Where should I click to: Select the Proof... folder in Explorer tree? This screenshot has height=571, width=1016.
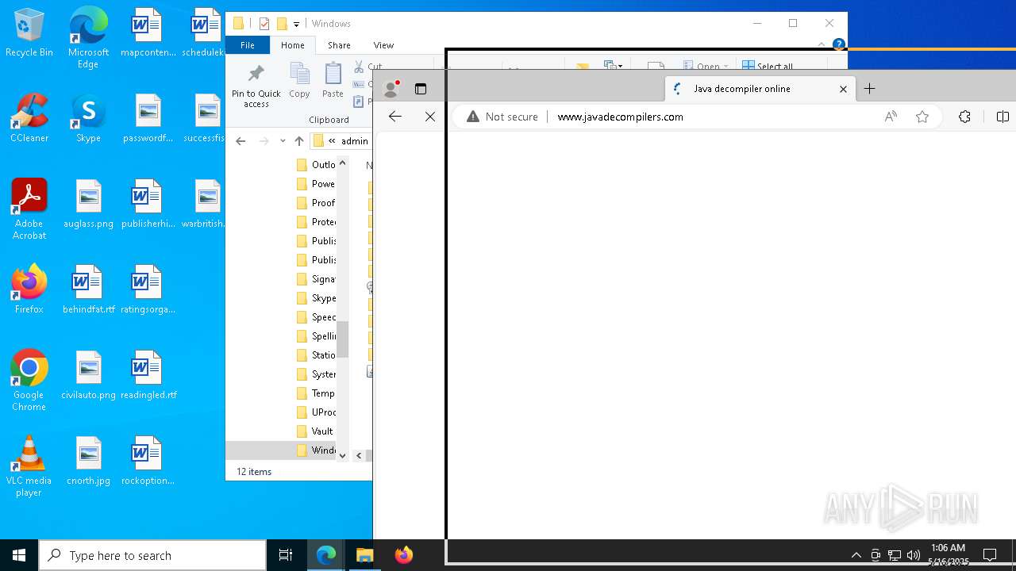(x=315, y=203)
